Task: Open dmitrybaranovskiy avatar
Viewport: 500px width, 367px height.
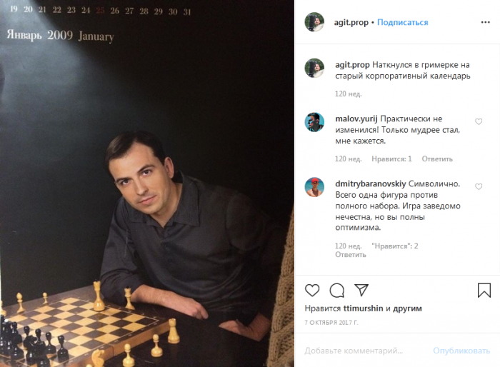Action: [x=314, y=187]
